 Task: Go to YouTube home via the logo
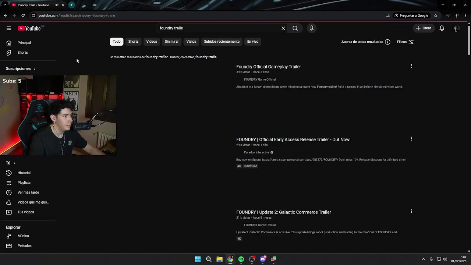[x=29, y=28]
